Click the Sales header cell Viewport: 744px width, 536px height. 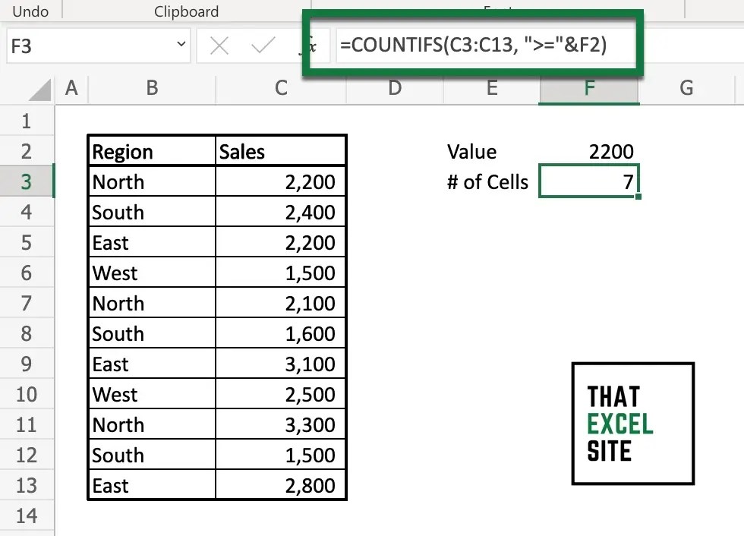pyautogui.click(x=280, y=150)
